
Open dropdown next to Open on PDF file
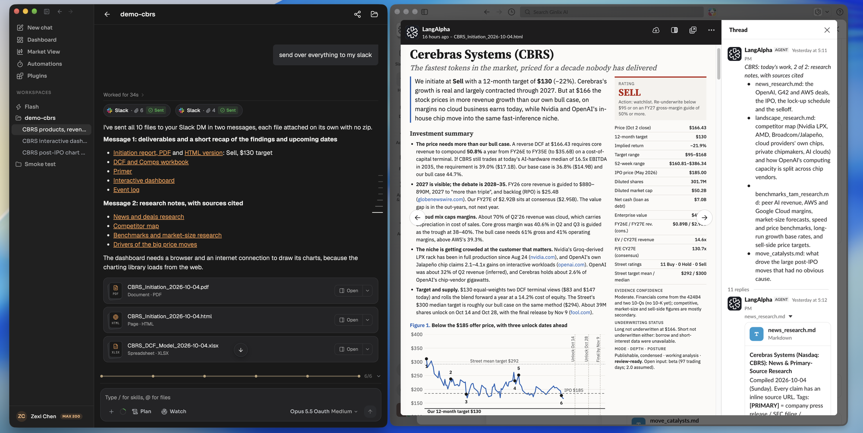click(x=368, y=291)
